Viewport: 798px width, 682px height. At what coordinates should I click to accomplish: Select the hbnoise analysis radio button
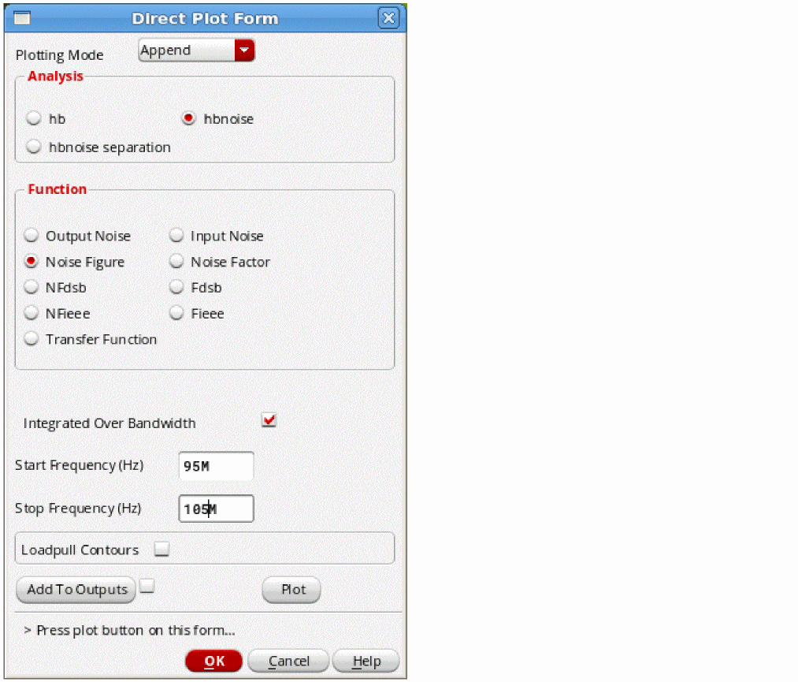(188, 118)
